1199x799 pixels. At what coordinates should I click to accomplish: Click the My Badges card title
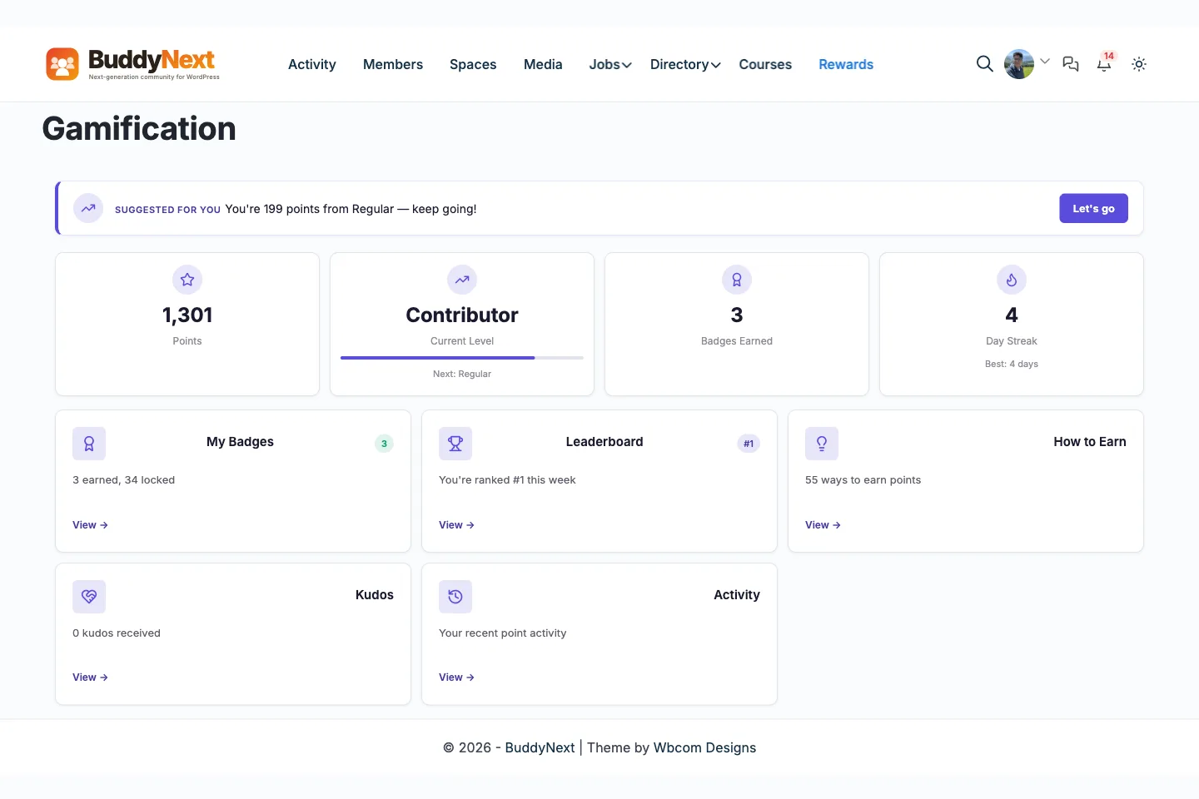pos(240,442)
